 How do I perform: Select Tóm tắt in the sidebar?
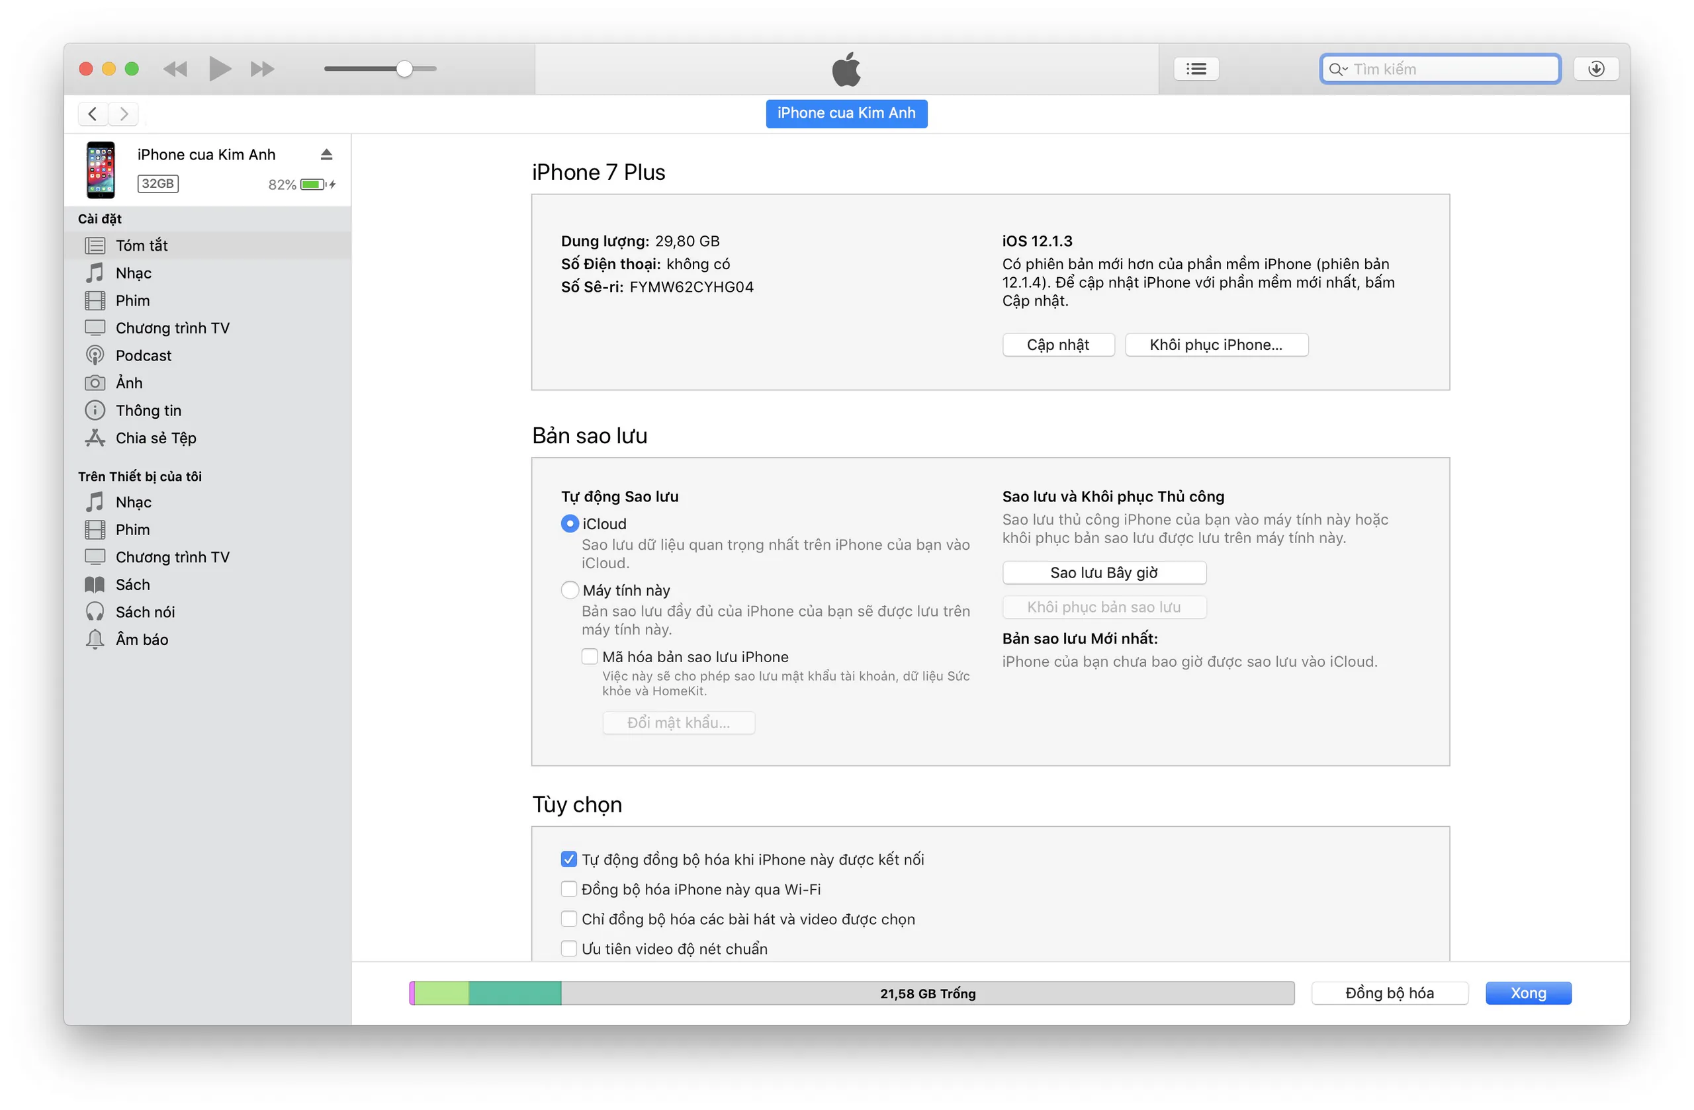click(x=208, y=245)
